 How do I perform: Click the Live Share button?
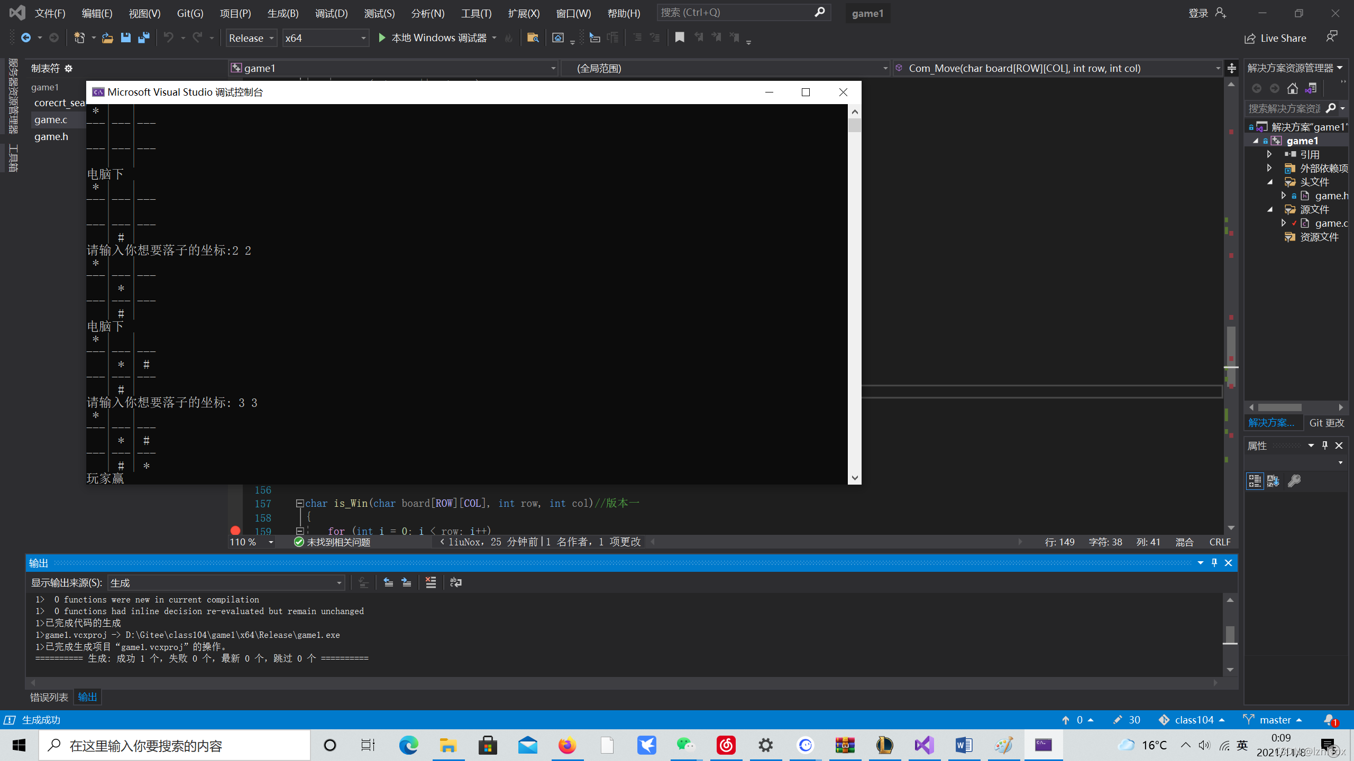coord(1275,38)
